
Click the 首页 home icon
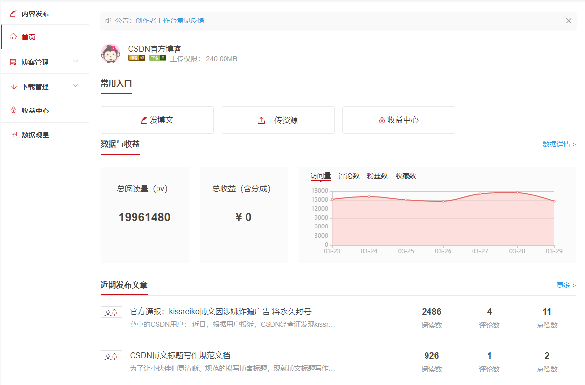click(x=13, y=37)
